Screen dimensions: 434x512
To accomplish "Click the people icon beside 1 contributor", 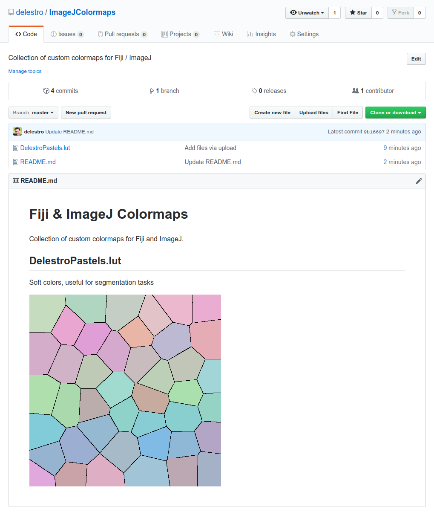I will [356, 91].
